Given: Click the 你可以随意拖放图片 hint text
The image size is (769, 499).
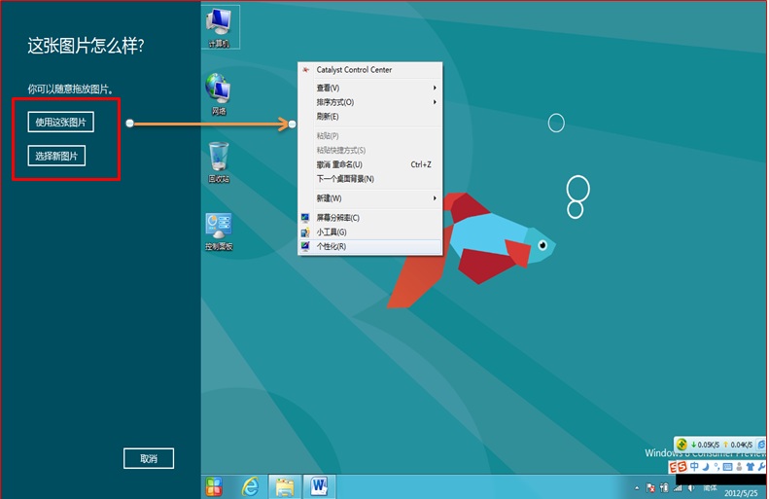Looking at the screenshot, I should [x=70, y=89].
